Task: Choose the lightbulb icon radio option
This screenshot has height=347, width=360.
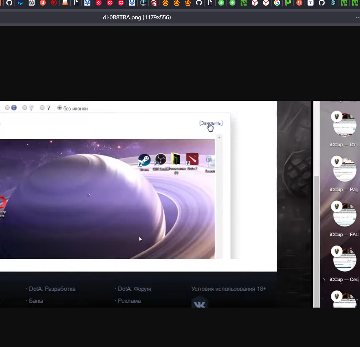Action: coord(25,108)
